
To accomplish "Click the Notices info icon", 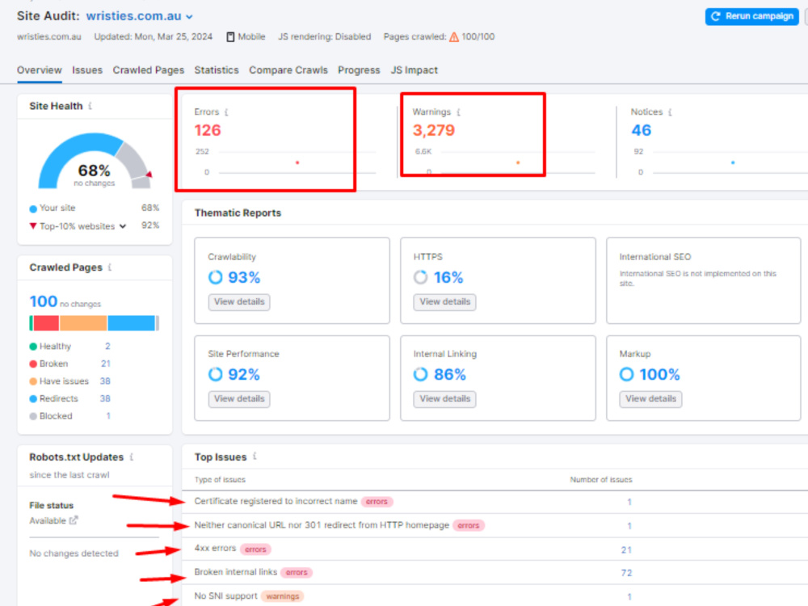I will pos(670,112).
